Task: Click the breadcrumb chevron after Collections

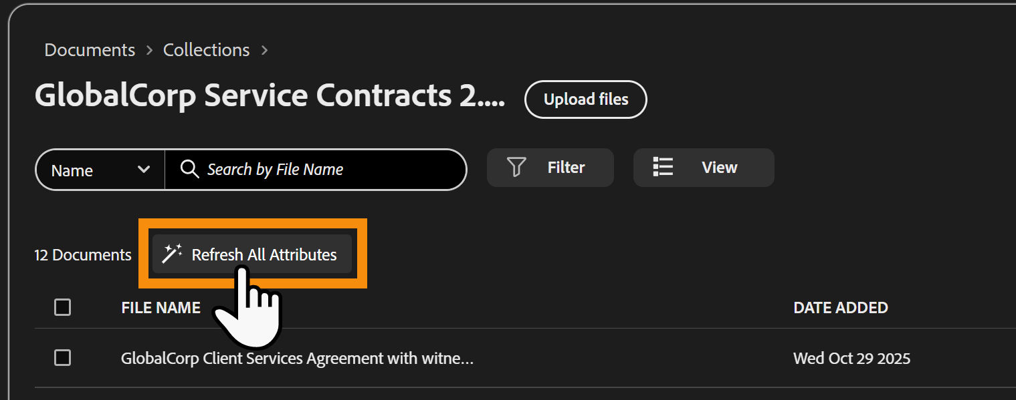Action: coord(265,50)
